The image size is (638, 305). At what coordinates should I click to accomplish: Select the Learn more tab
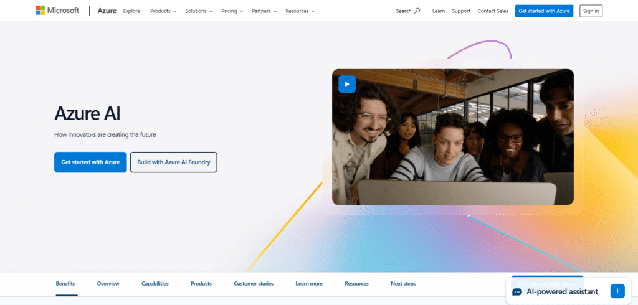309,283
